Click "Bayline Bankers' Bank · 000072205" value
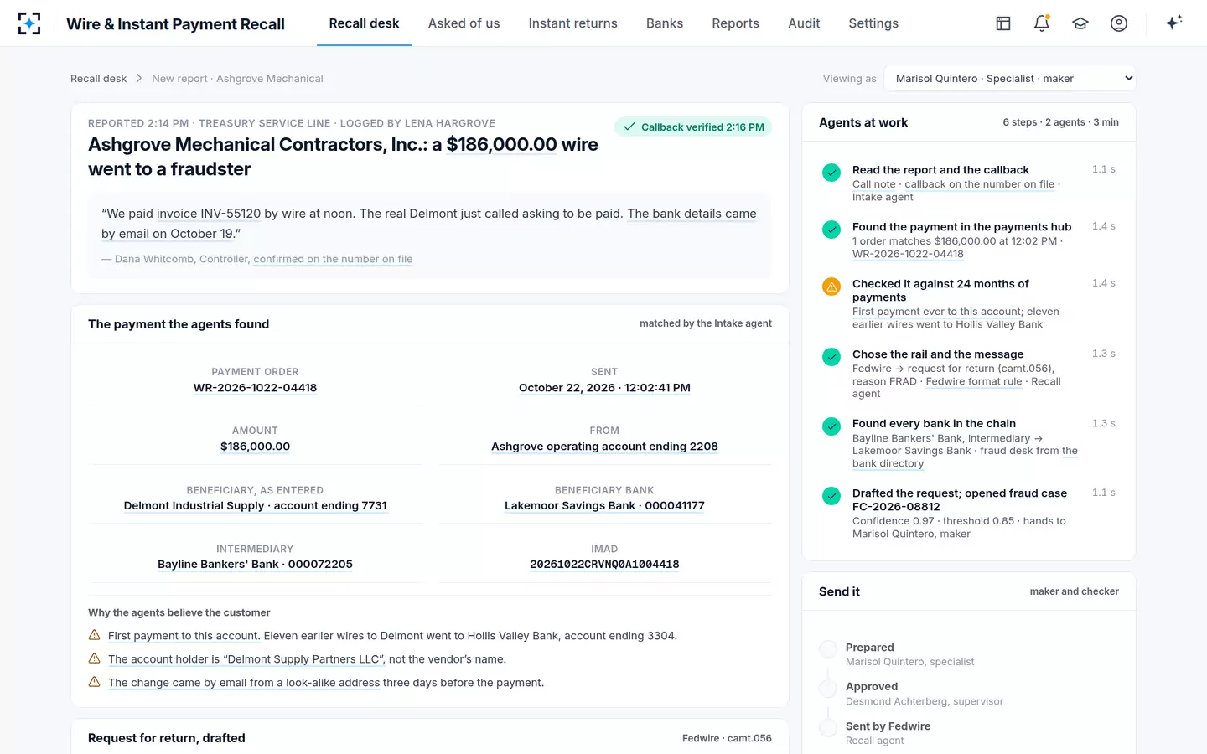Image resolution: width=1207 pixels, height=754 pixels. point(255,564)
